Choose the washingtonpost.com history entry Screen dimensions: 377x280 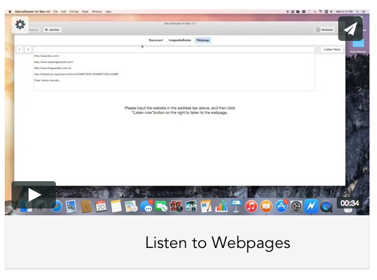coord(54,62)
